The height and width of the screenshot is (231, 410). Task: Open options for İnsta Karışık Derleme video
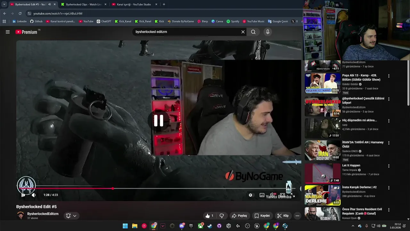(x=389, y=188)
